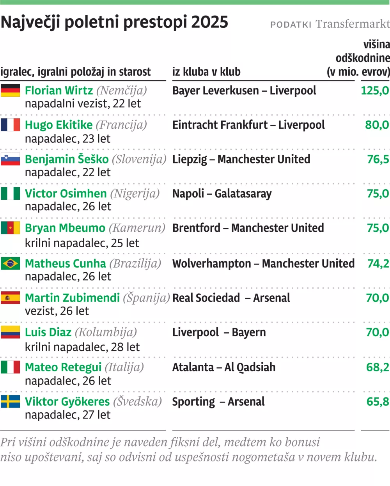Click the Spanish flag icon
The image size is (390, 486).
point(10,298)
